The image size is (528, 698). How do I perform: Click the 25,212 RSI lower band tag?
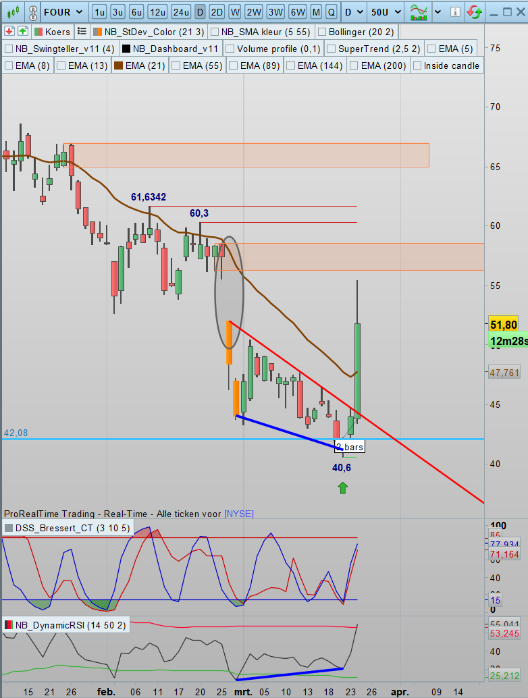[504, 676]
